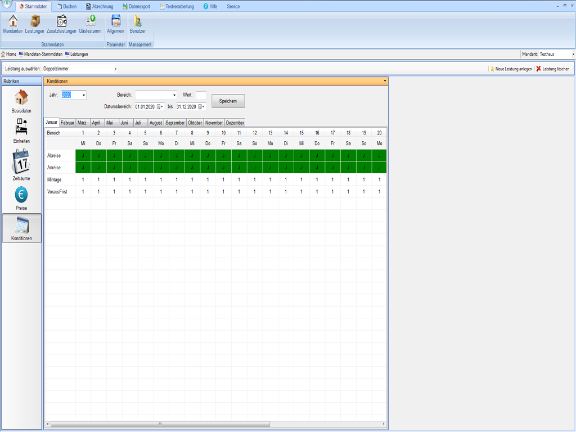Open the Abrechnung menu tab
576x432 pixels.
point(99,6)
